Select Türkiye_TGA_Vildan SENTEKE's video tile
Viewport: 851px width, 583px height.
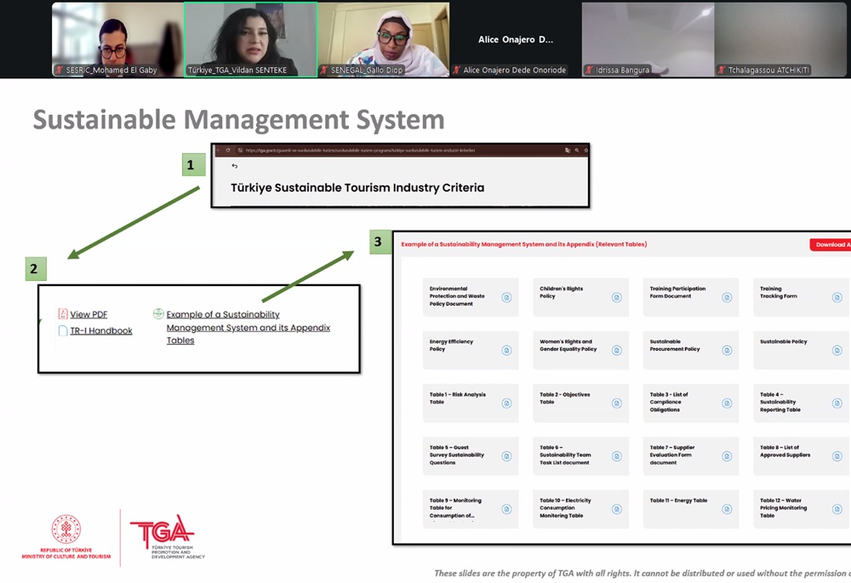pyautogui.click(x=250, y=39)
